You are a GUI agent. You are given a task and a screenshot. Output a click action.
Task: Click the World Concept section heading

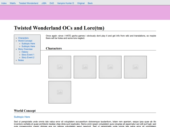pyautogui.click(x=25, y=111)
